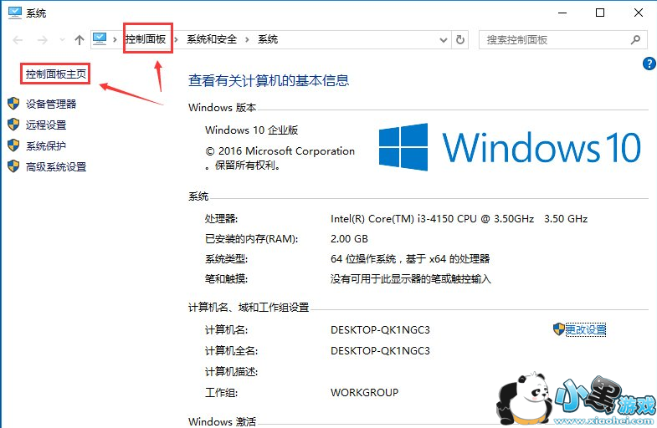
Task: Click heading 查看有关计算机的基本信息
Action: [269, 80]
